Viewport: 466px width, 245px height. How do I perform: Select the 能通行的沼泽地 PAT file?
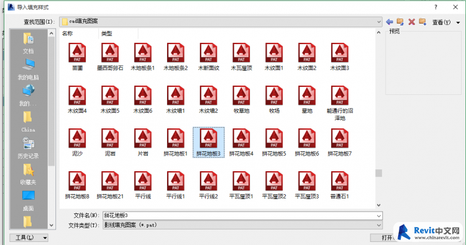point(340,103)
